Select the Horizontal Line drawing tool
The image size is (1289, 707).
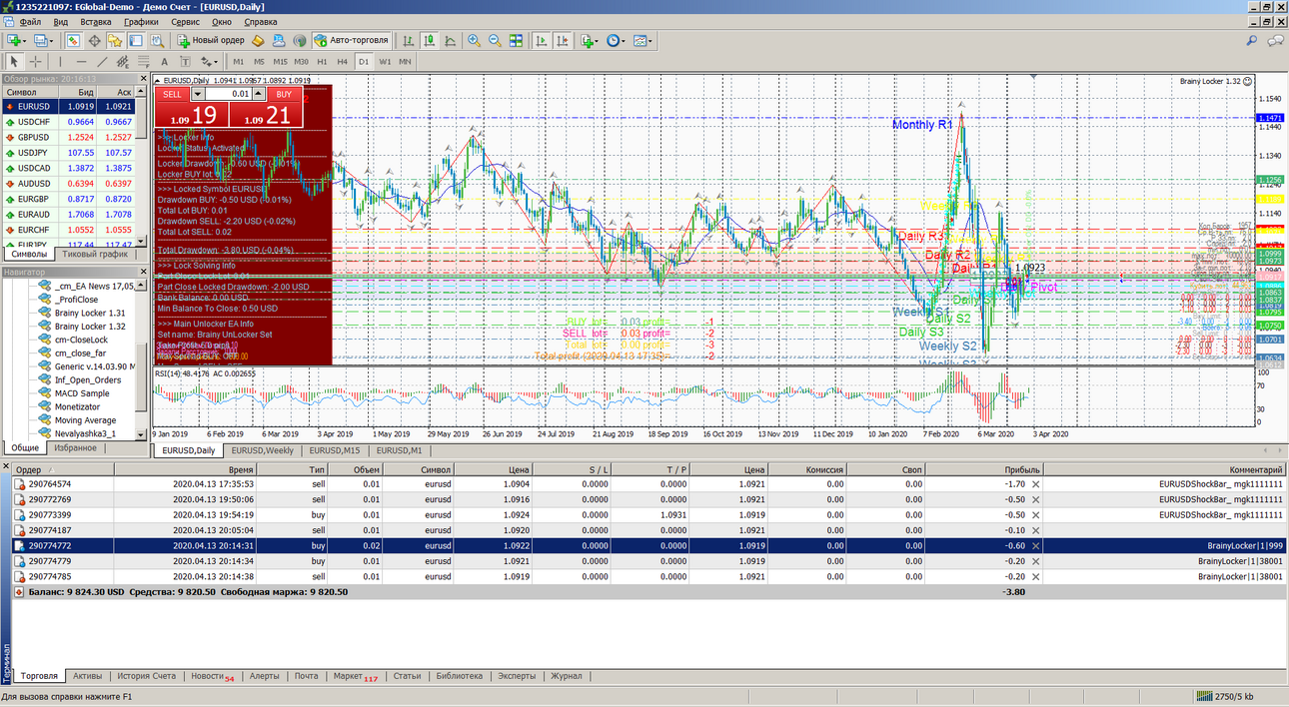click(81, 61)
